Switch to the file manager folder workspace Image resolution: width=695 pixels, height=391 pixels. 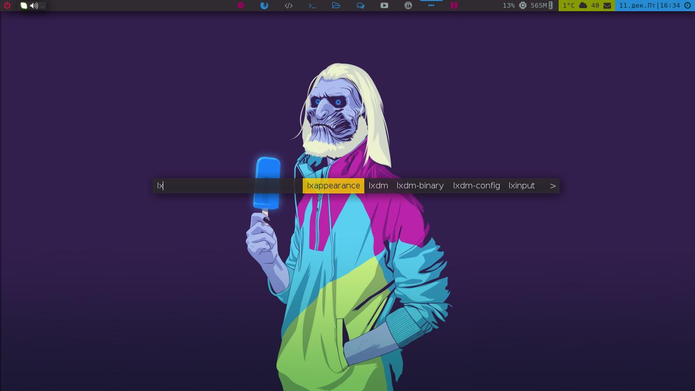tap(336, 6)
